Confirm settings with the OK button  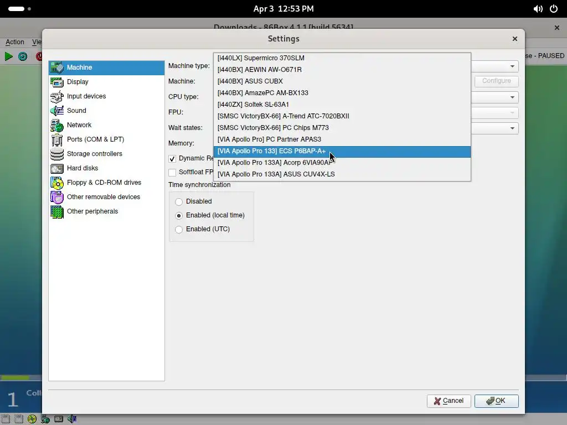497,401
